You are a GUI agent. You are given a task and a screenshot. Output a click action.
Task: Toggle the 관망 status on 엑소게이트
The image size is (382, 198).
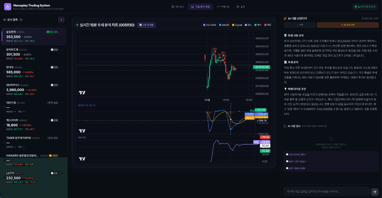(x=54, y=120)
